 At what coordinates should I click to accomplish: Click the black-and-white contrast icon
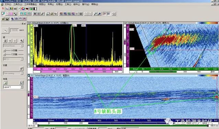tap(35, 9)
